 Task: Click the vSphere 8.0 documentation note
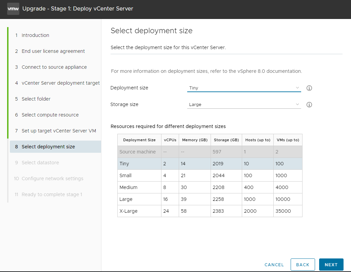(x=207, y=71)
